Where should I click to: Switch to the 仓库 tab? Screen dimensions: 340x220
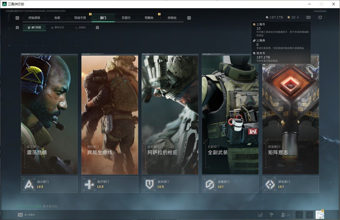57,18
